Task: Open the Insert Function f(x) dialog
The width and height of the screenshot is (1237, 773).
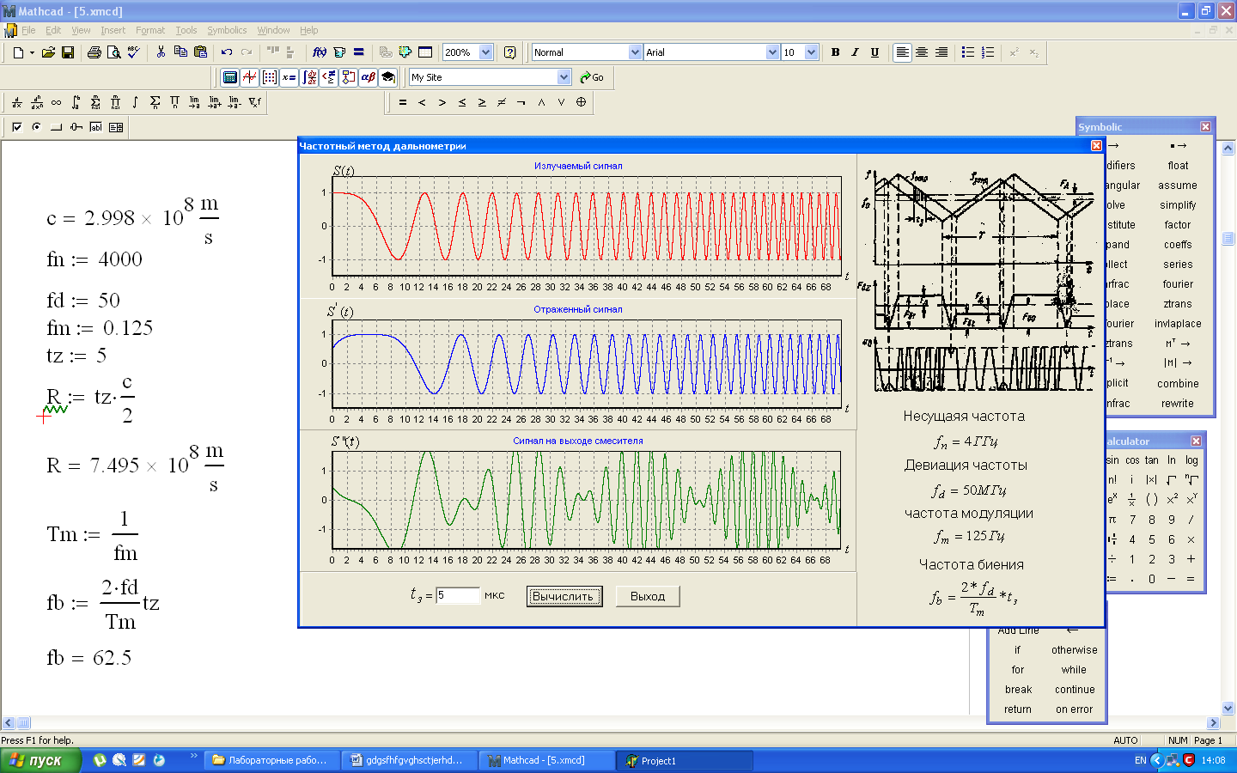Action: point(320,52)
